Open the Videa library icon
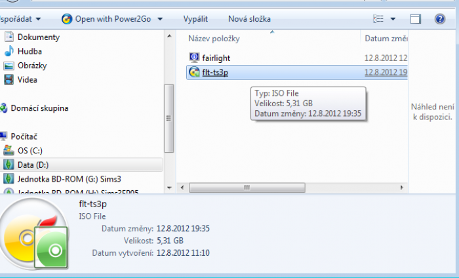459x278 pixels. (x=9, y=80)
